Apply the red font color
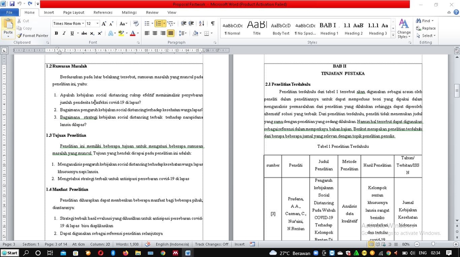Image resolution: width=460 pixels, height=257 pixels. (x=133, y=34)
